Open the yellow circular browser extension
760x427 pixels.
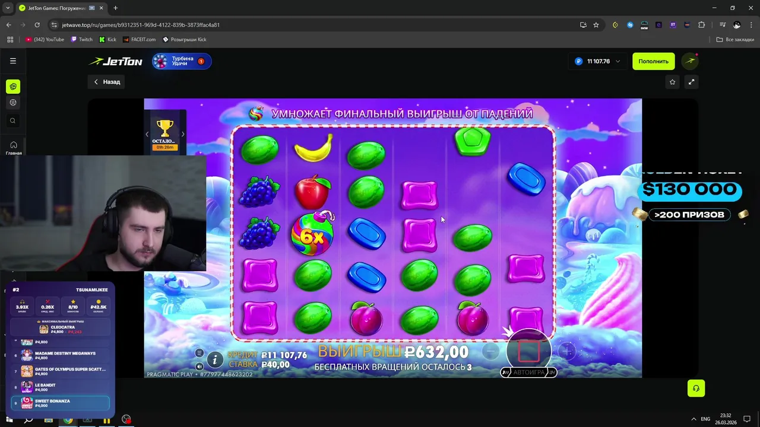pyautogui.click(x=615, y=25)
